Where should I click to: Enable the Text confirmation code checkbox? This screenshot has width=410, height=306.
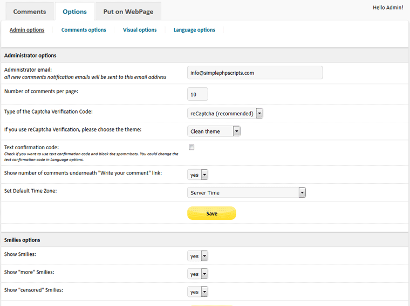(x=192, y=147)
